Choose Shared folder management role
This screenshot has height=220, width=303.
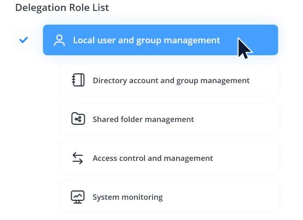[170, 119]
